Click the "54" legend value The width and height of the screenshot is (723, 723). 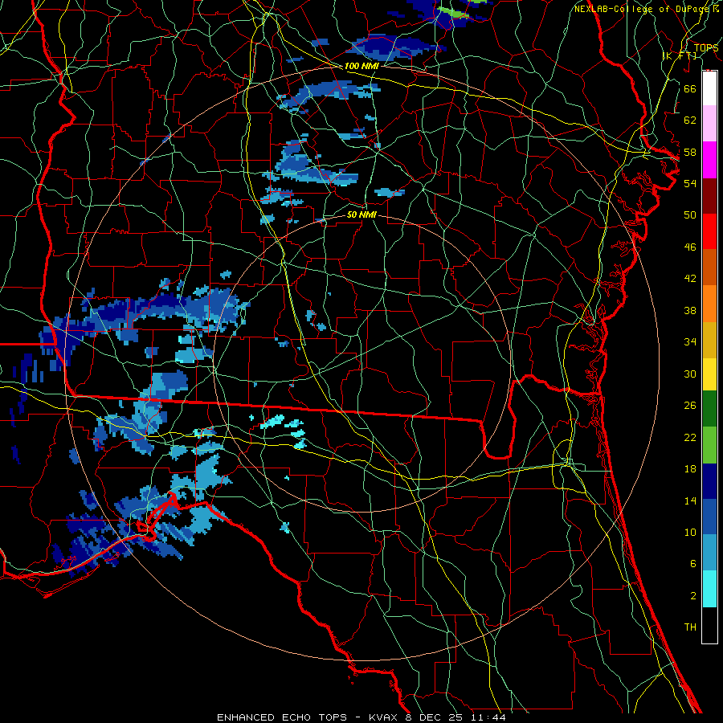tap(690, 183)
